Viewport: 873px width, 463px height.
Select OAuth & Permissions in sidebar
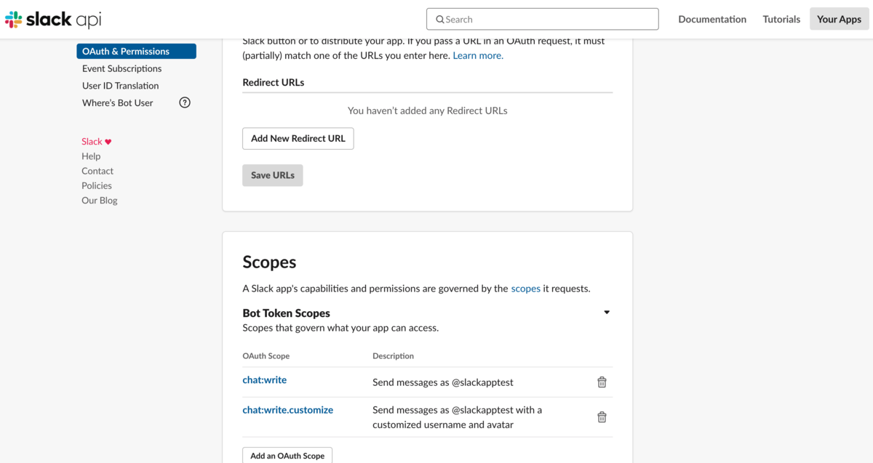pos(136,51)
